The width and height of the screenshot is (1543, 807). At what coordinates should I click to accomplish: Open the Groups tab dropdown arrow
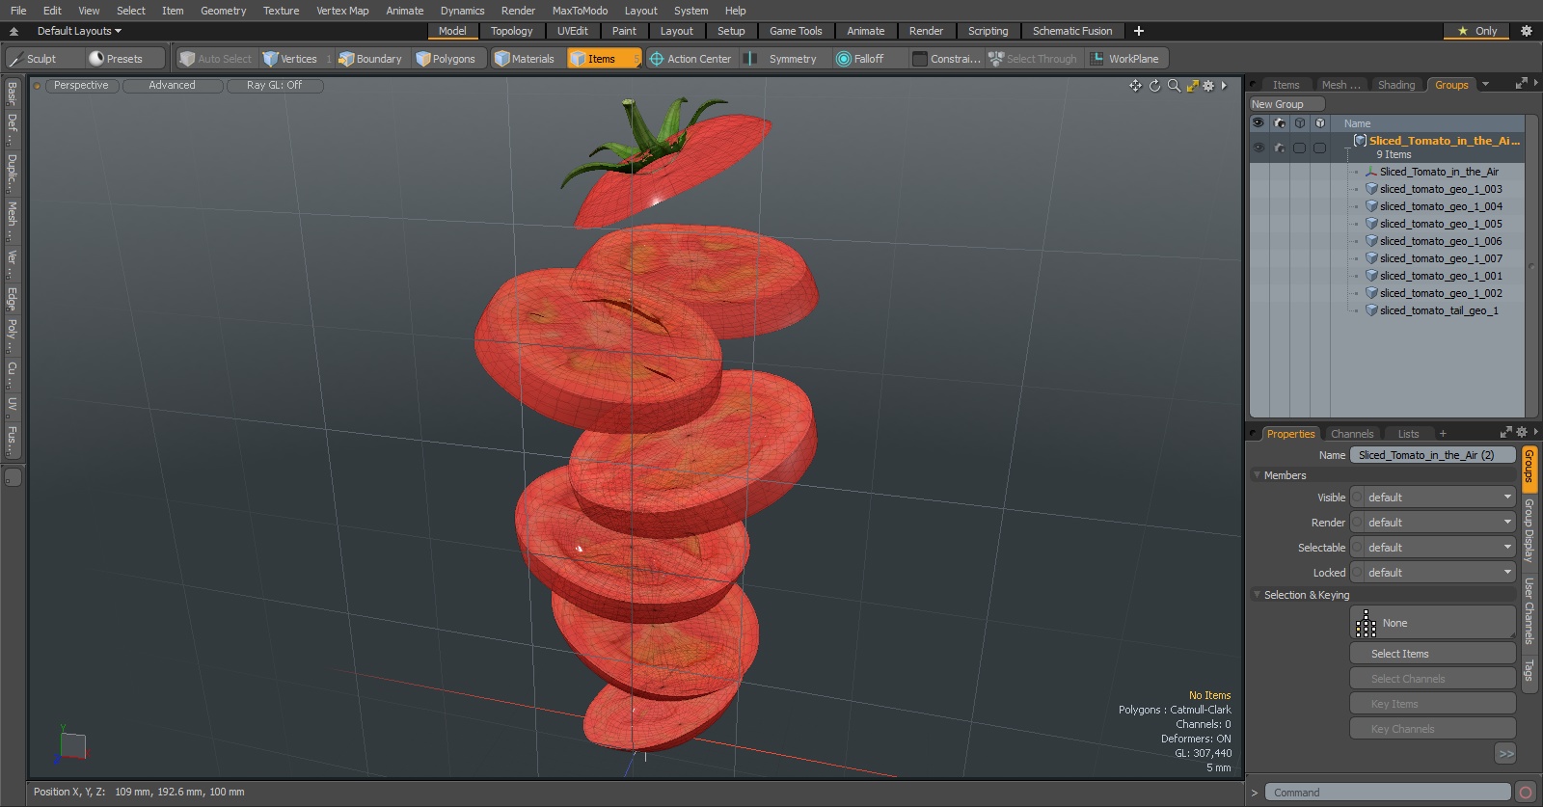tap(1485, 85)
